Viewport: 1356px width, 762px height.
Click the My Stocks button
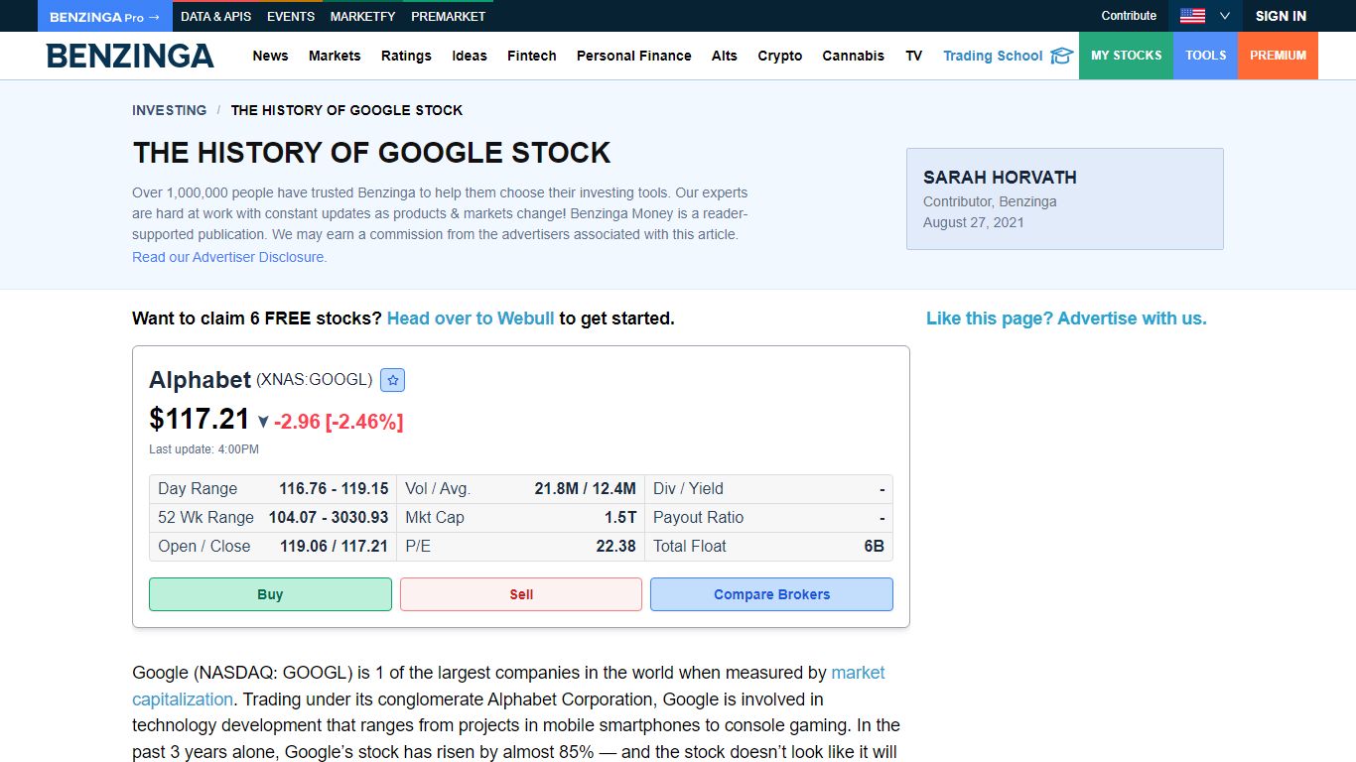pyautogui.click(x=1126, y=56)
